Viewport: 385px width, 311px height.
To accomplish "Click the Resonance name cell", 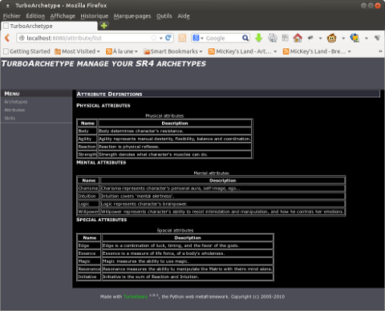I will pos(89,269).
